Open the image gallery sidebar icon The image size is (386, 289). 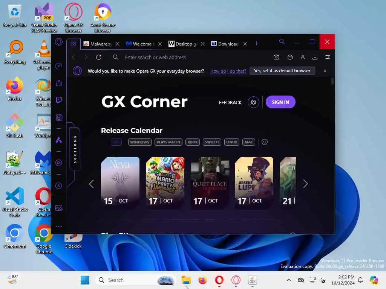59,208
